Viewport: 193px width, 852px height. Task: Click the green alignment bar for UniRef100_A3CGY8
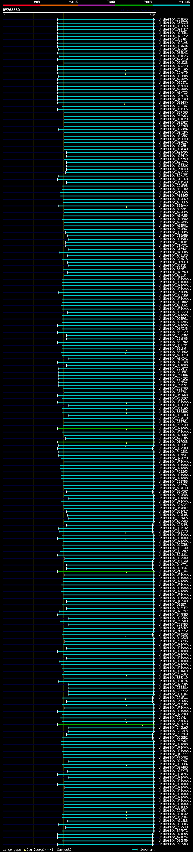point(106,725)
